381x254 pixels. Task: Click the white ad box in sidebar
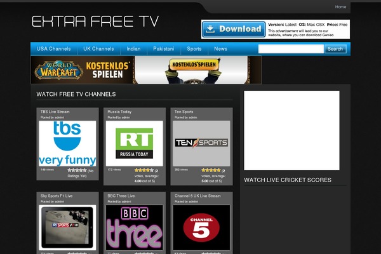point(292,131)
